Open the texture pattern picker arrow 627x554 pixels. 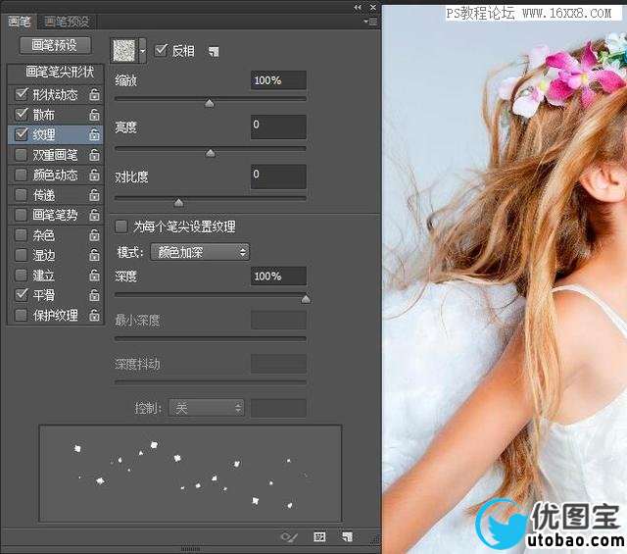[142, 51]
